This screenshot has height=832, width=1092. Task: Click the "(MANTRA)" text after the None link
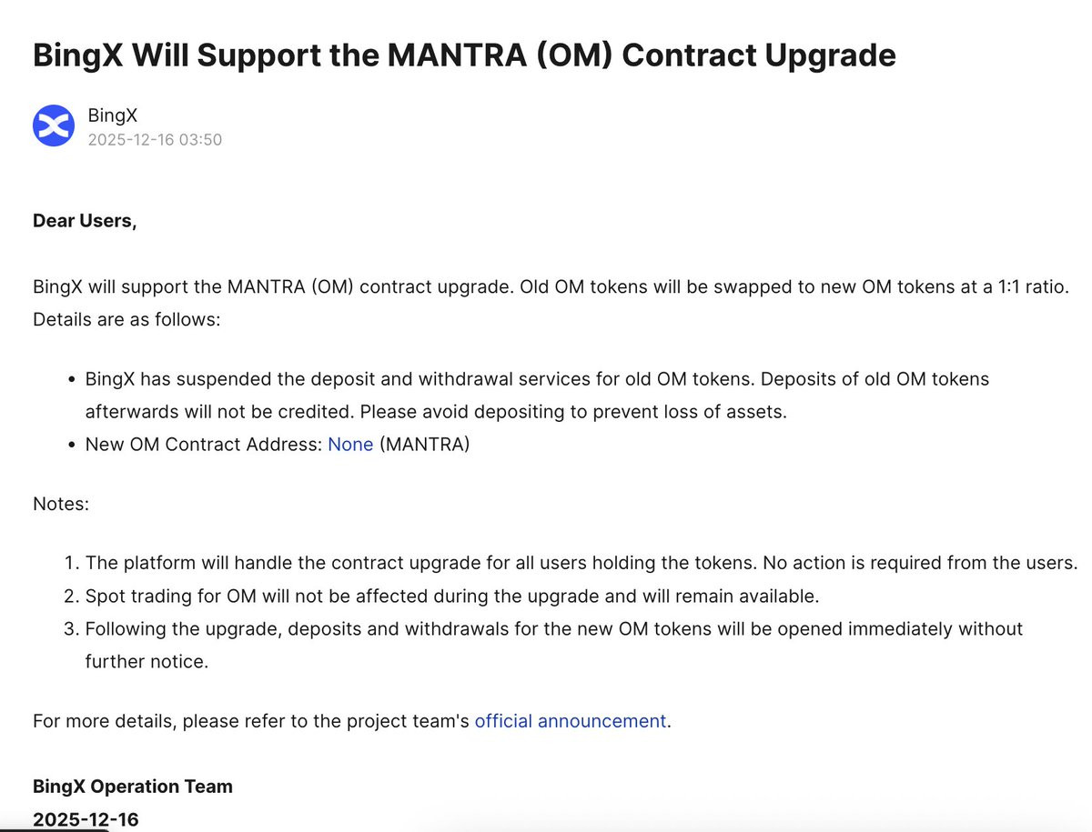(424, 445)
